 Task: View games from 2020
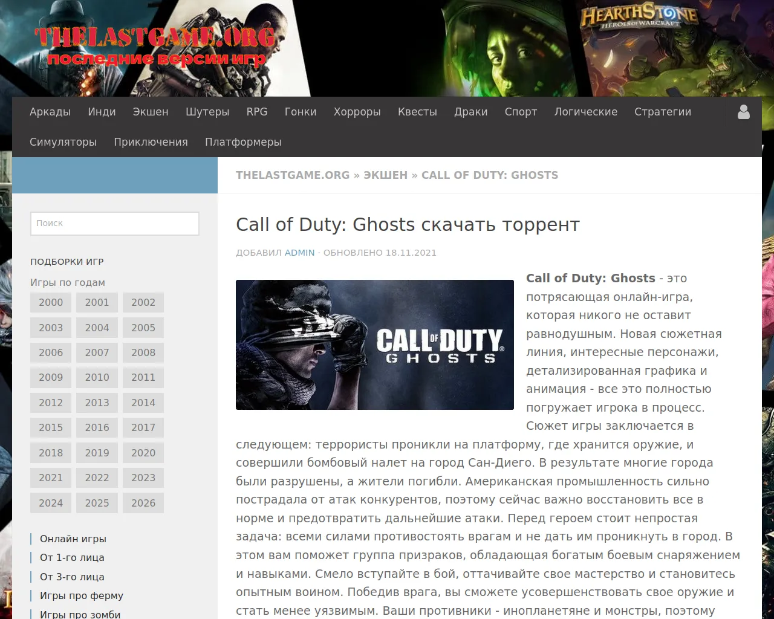tap(143, 453)
